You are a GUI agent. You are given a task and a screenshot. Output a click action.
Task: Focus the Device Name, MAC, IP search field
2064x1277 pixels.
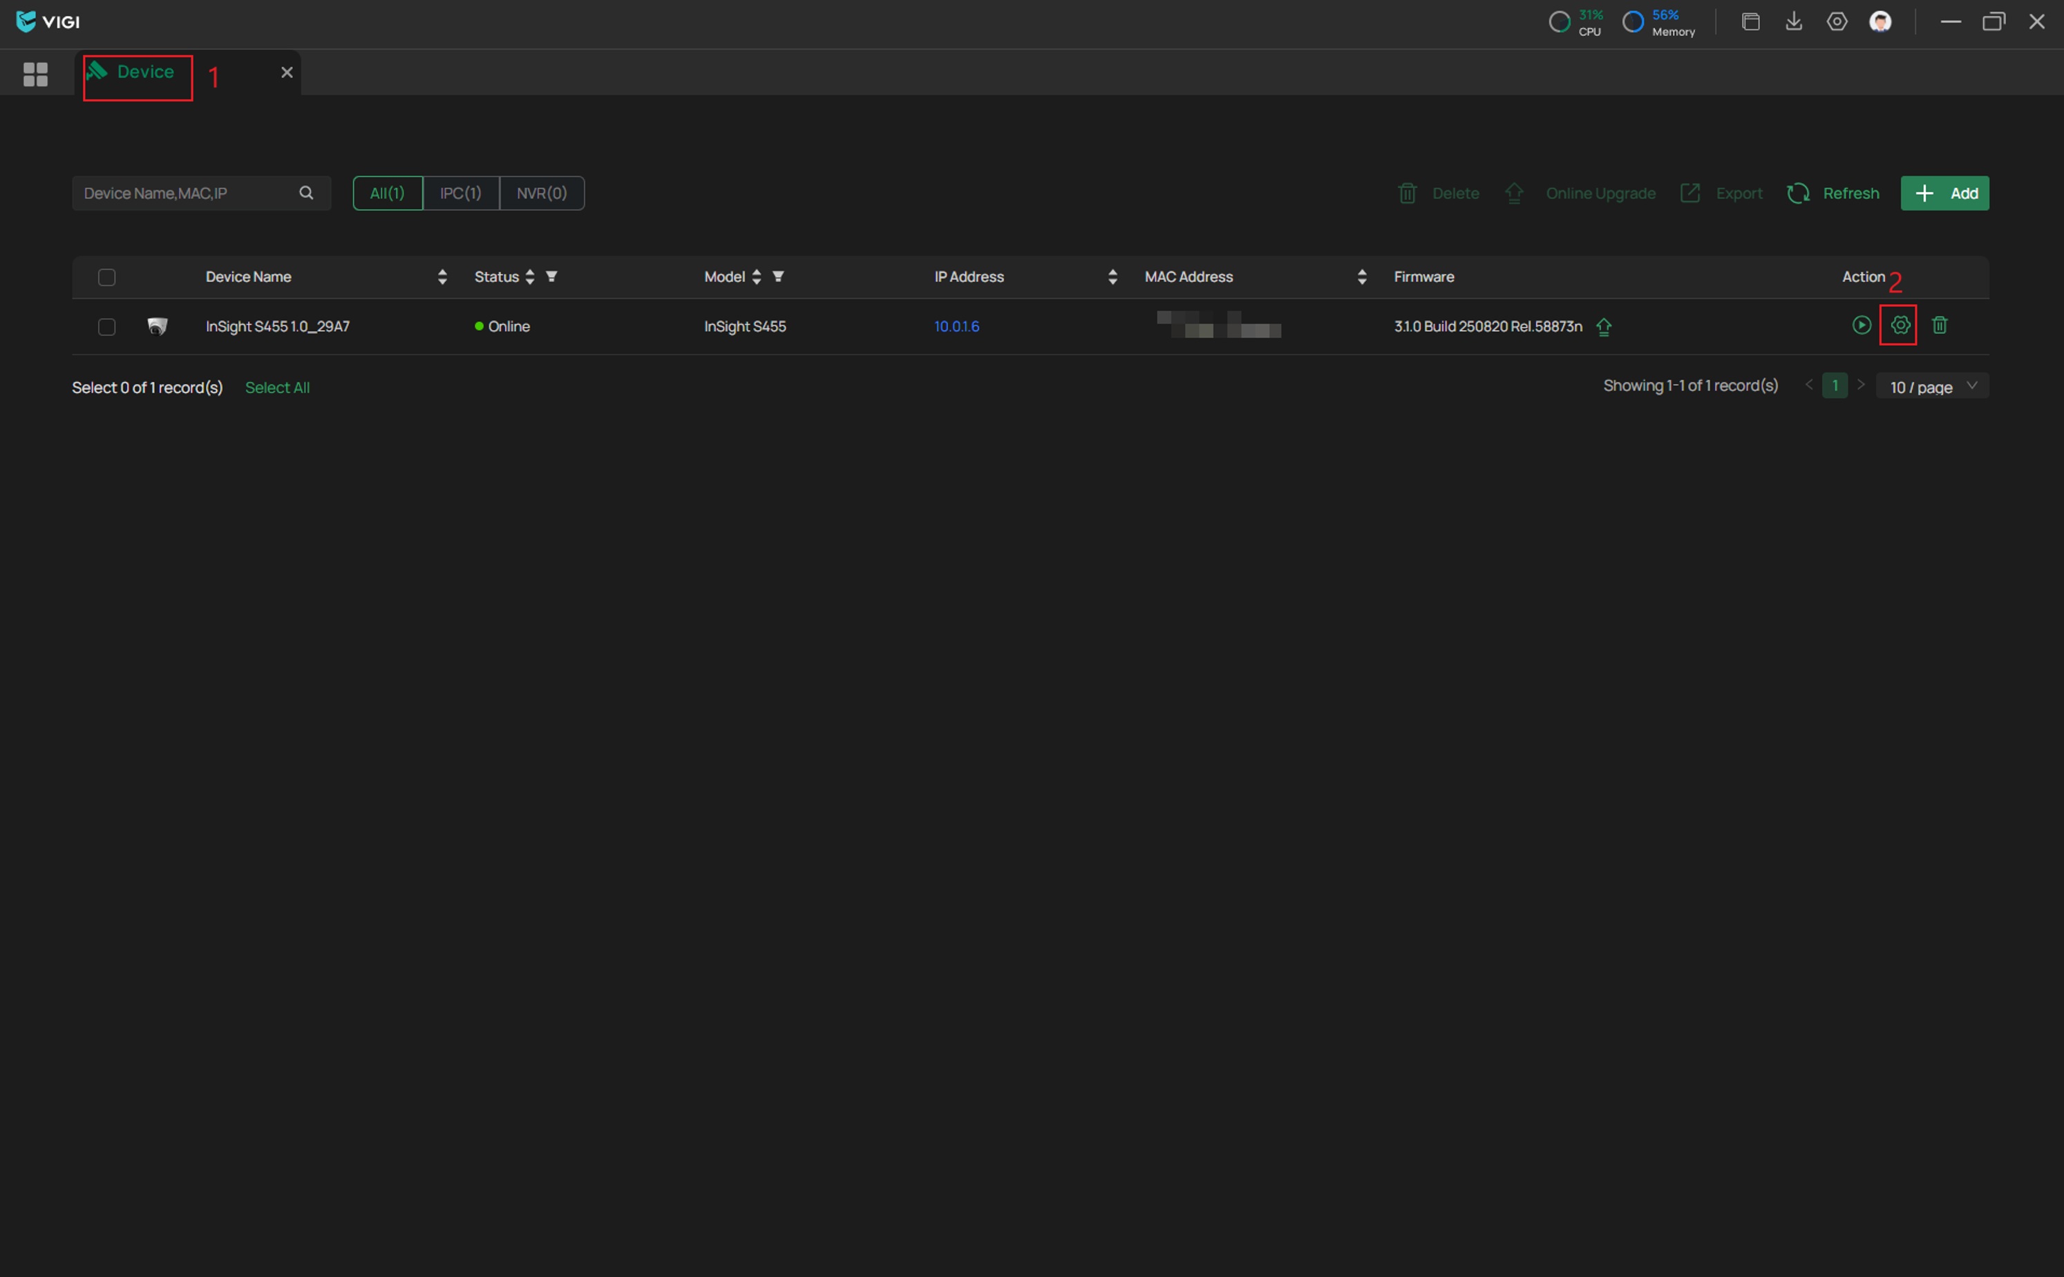click(201, 193)
